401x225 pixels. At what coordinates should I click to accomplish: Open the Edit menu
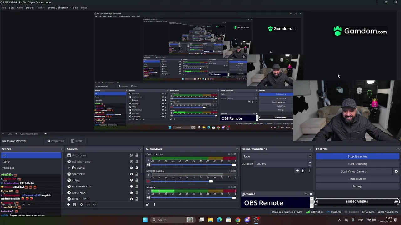coord(11,7)
